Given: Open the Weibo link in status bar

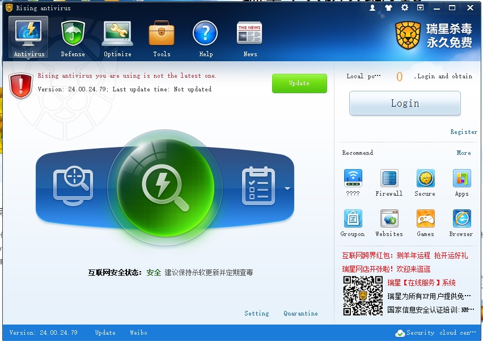Looking at the screenshot, I should [x=139, y=332].
